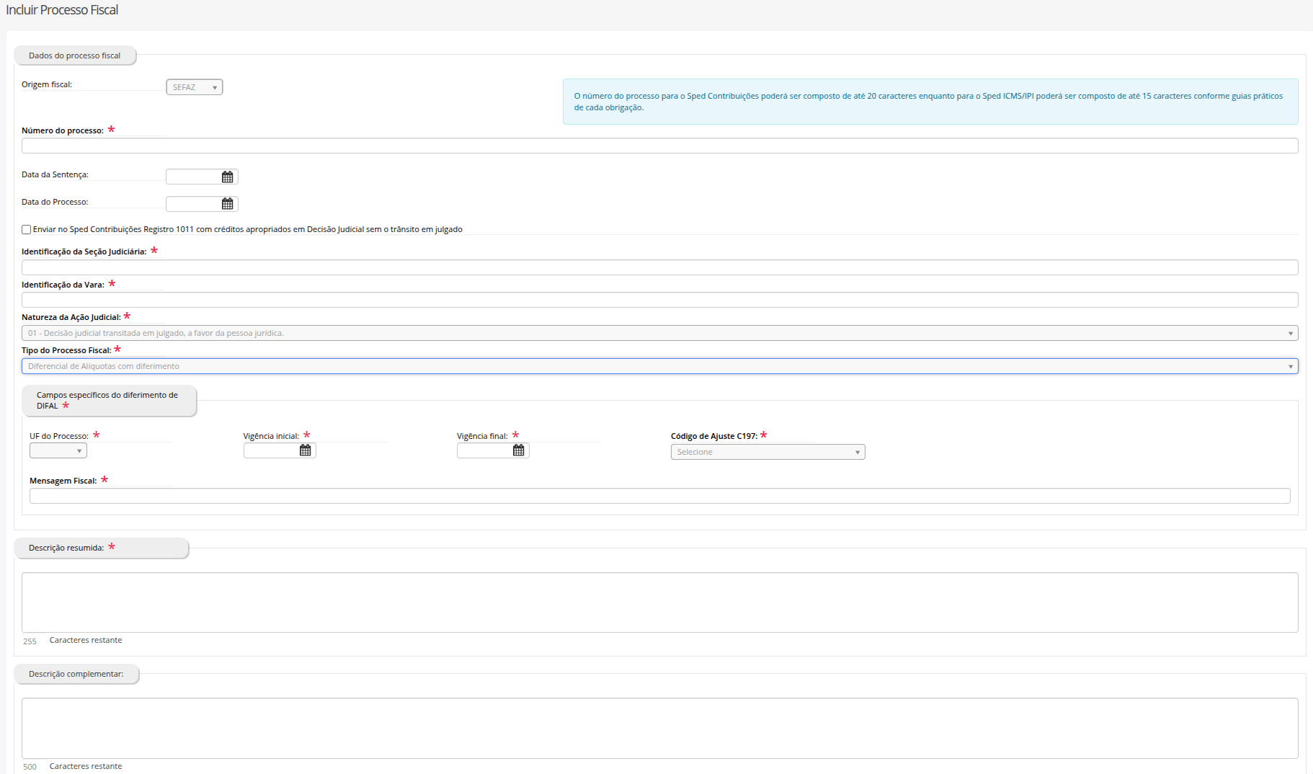Click the Código de Ajuste C197 label

click(x=714, y=437)
